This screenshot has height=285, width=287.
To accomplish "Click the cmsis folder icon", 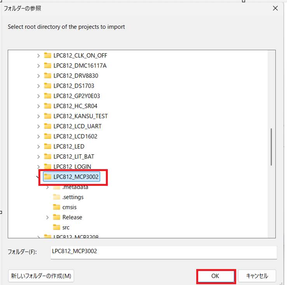I will [x=57, y=207].
